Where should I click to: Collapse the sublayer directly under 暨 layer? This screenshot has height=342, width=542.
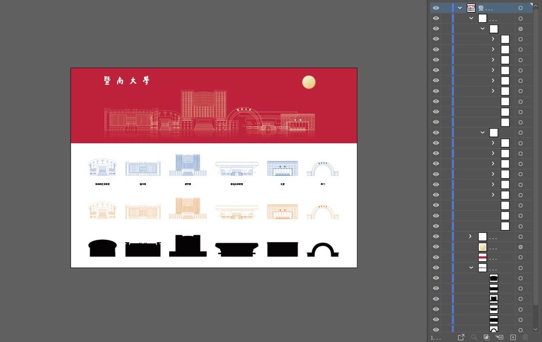pyautogui.click(x=471, y=18)
